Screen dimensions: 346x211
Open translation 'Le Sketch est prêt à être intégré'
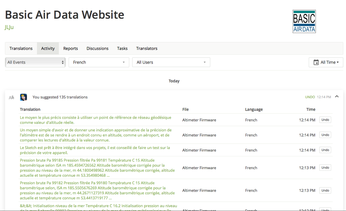click(95, 150)
